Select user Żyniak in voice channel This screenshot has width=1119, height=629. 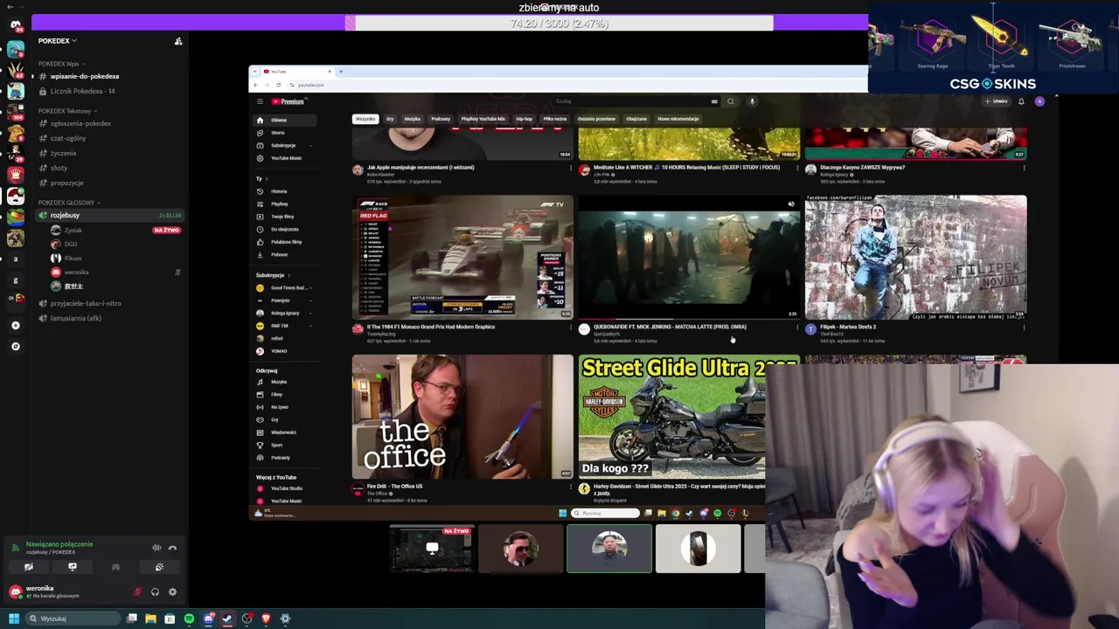pos(114,230)
